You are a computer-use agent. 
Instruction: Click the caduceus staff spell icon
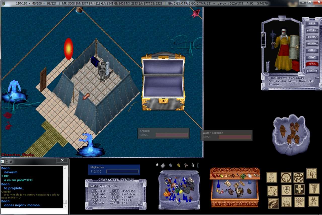point(314,188)
